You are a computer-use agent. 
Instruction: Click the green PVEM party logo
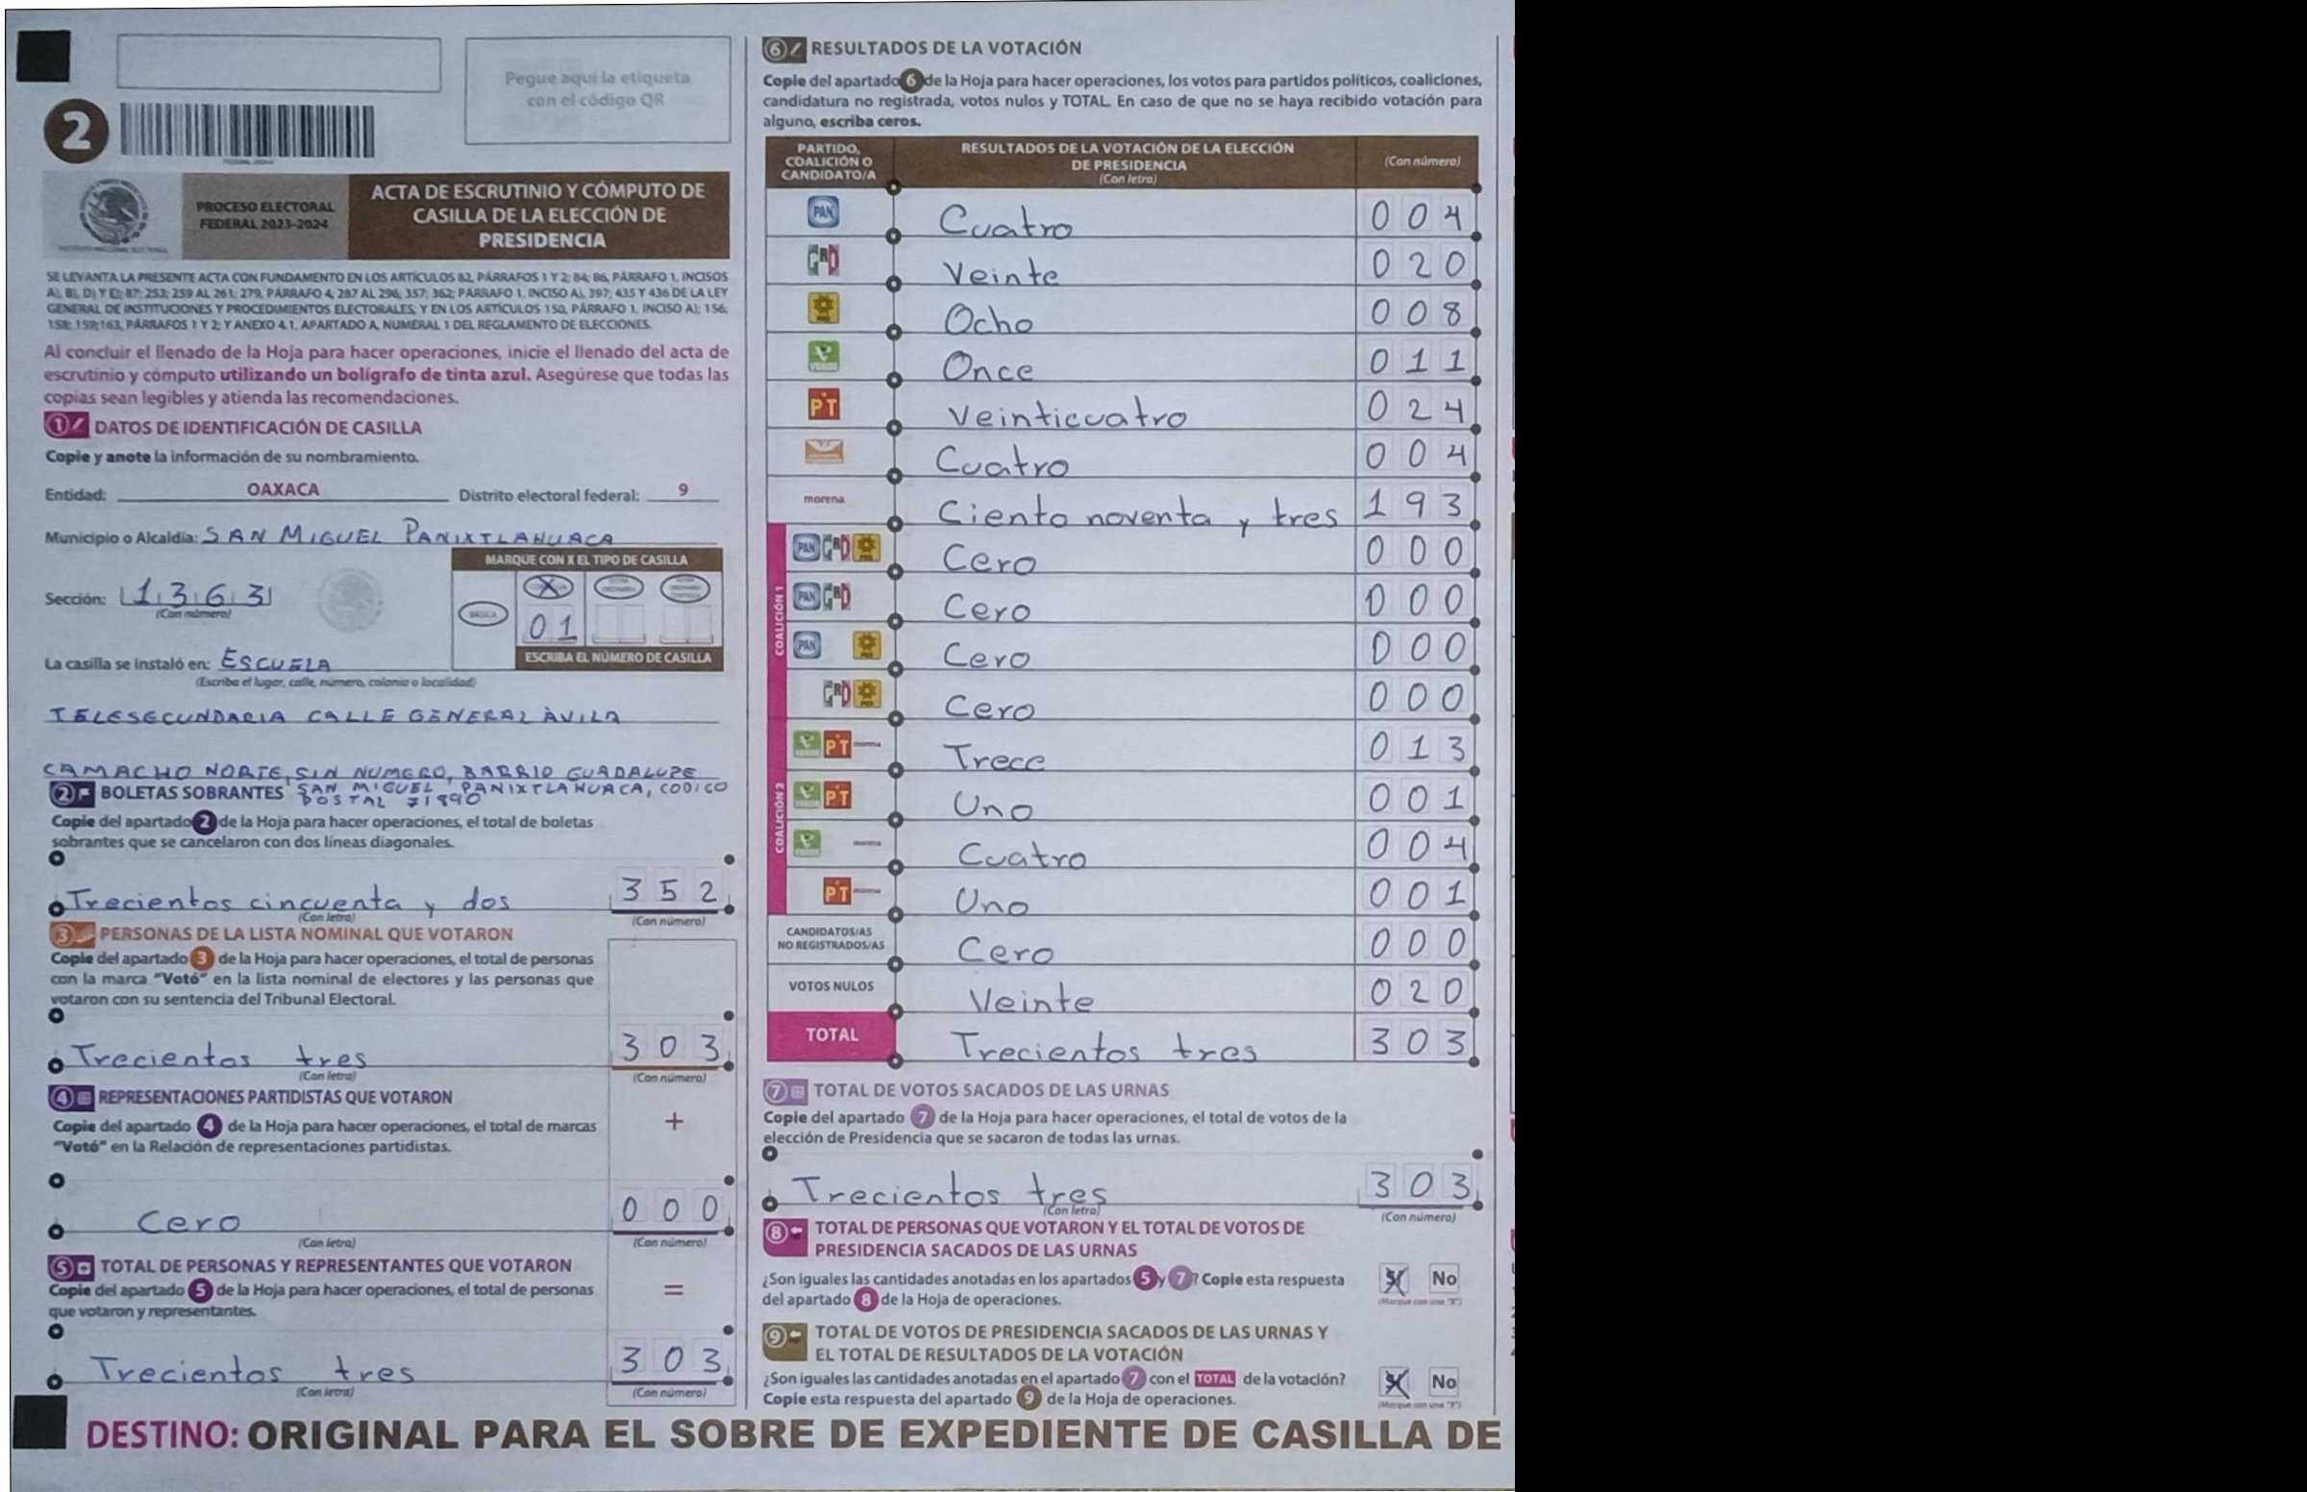pos(824,358)
